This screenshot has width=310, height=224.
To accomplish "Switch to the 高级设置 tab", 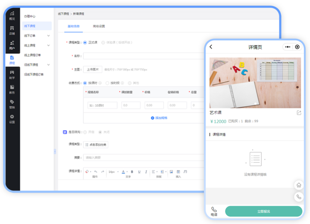I will click(99, 26).
